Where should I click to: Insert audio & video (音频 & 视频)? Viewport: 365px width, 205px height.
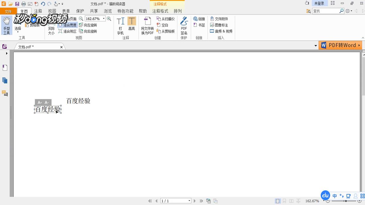click(221, 31)
